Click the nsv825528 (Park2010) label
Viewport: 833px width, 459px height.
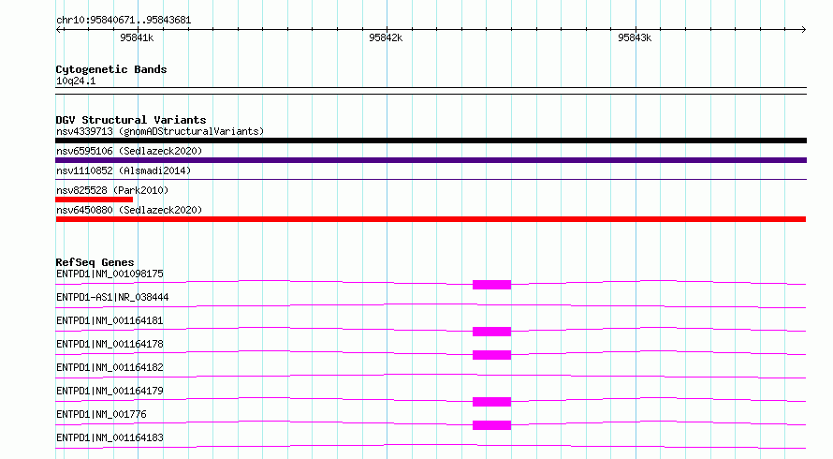click(112, 190)
